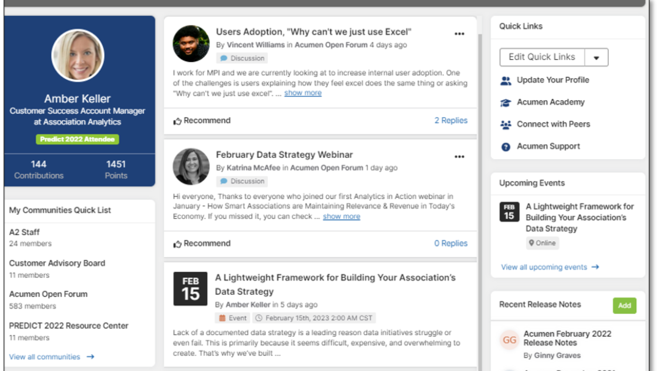659x371 pixels.
Task: Open the Customer Advisory Board community
Action: point(57,263)
